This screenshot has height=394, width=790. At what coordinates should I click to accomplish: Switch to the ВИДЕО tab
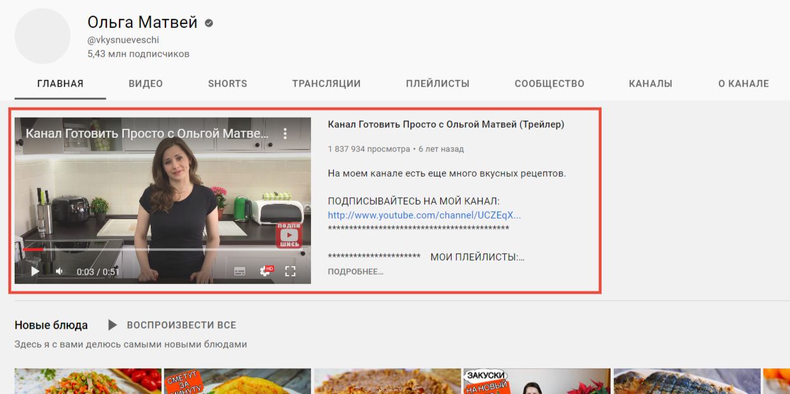pyautogui.click(x=146, y=83)
